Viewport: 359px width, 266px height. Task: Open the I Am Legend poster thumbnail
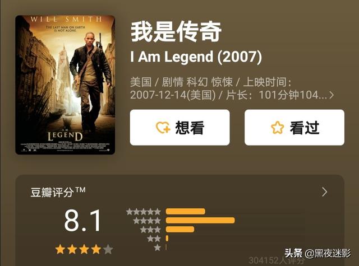coord(65,85)
